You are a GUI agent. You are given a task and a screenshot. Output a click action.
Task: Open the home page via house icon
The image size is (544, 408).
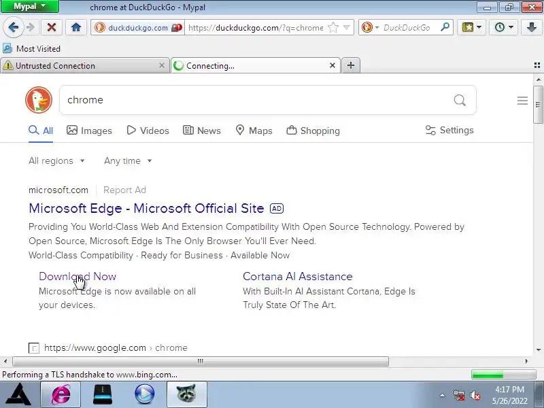pos(76,27)
